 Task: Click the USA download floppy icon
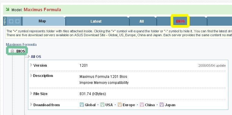[102, 105]
